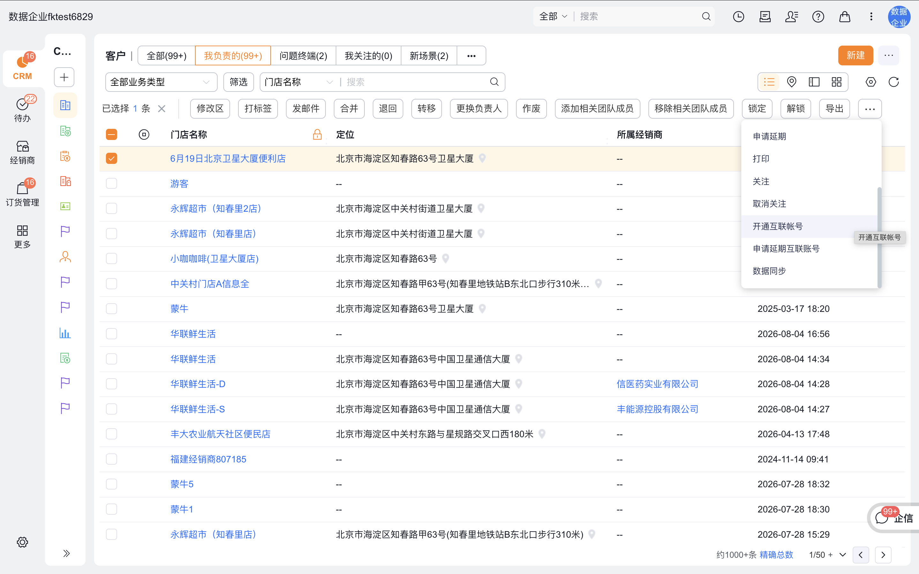This screenshot has width=919, height=574.
Task: Open column settings hexagon icon
Action: click(x=871, y=82)
